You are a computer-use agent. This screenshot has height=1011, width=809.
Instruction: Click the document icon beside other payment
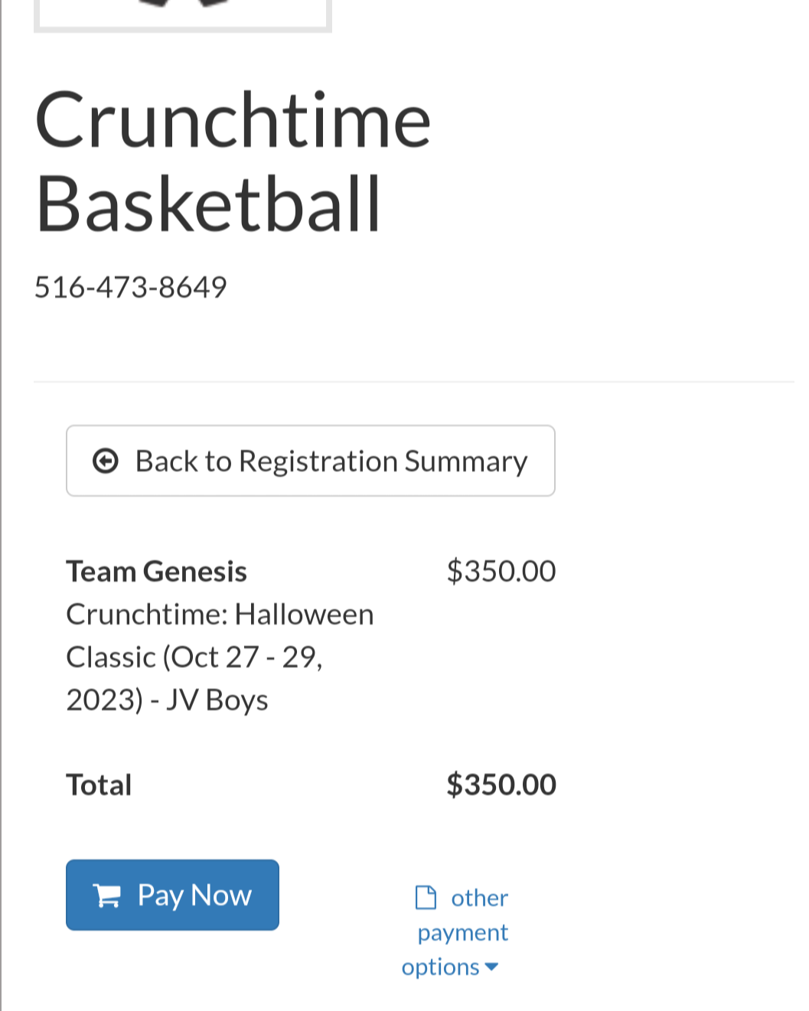click(x=426, y=897)
